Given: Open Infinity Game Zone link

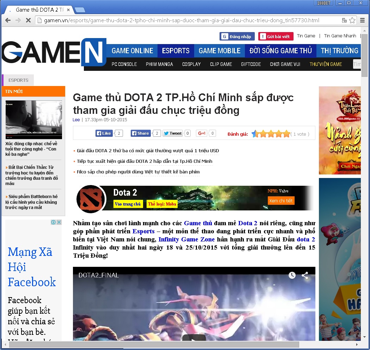Looking at the screenshot, I should click(186, 239).
